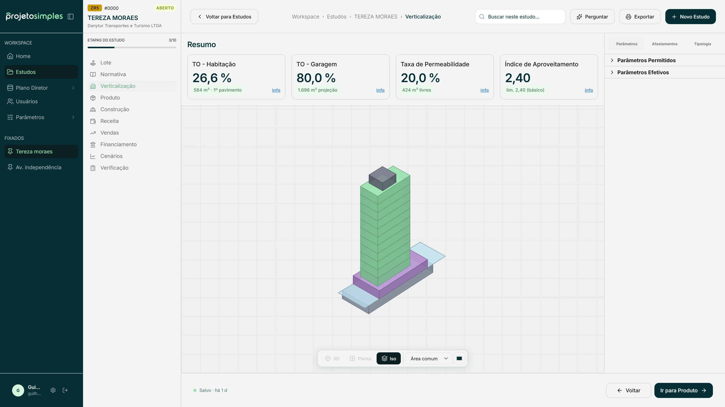Image resolution: width=725 pixels, height=407 pixels.
Task: Open the Lote step
Action: [132, 63]
